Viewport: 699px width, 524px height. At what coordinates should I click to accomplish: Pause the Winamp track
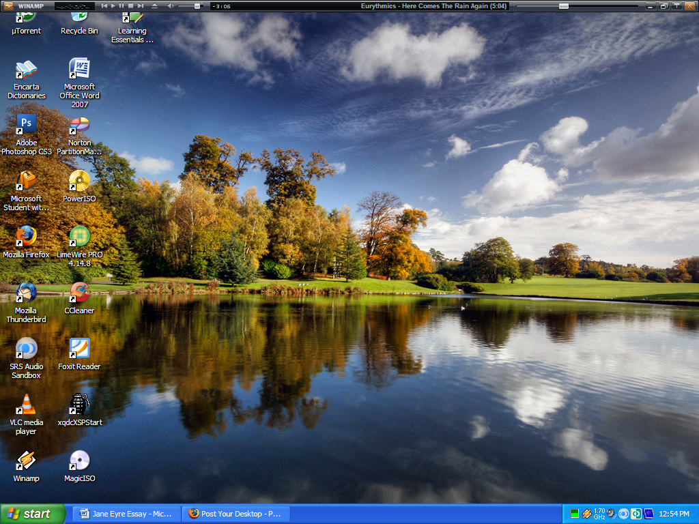[122, 5]
